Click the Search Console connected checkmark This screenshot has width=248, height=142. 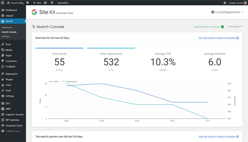click(x=222, y=27)
